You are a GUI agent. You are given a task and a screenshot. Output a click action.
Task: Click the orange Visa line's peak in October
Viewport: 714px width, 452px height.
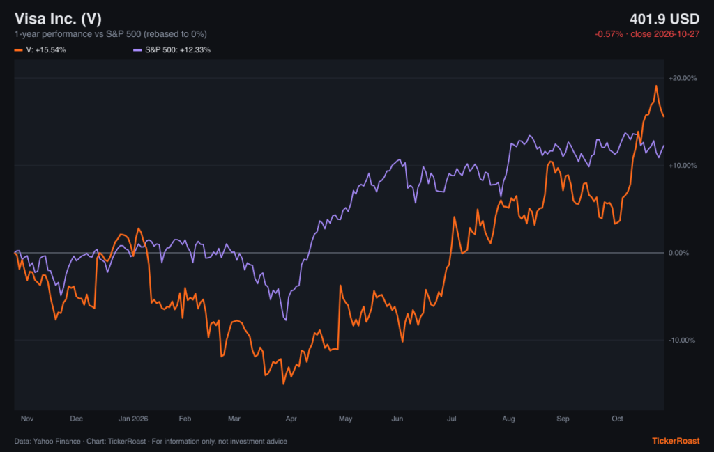tap(656, 86)
